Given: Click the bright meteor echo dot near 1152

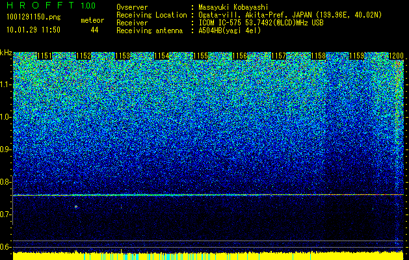Looking at the screenshot, I should pos(76,207).
